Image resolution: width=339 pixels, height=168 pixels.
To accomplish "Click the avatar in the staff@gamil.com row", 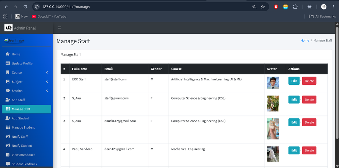I will pyautogui.click(x=273, y=104).
